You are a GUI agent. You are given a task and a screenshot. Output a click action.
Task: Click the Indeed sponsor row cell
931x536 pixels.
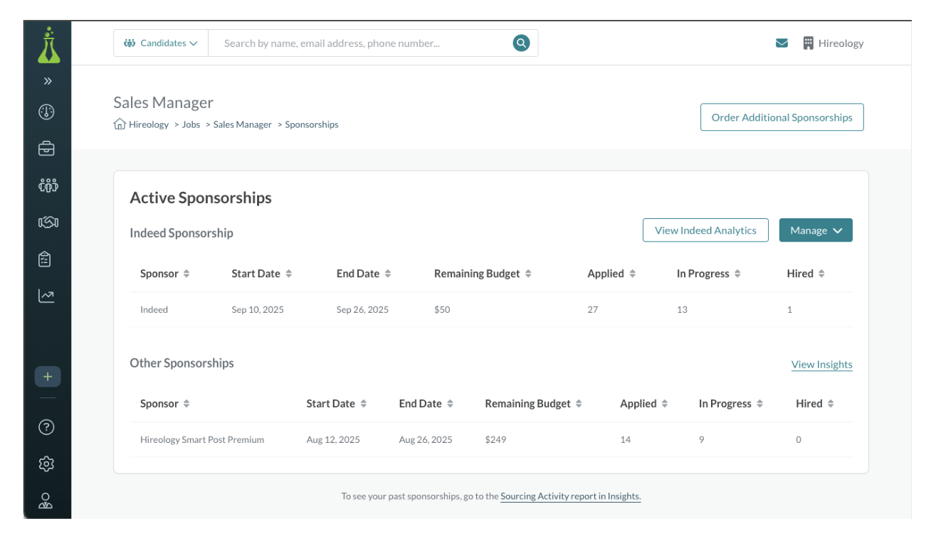pos(154,310)
